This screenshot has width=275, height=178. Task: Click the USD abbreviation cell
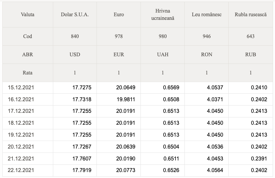point(75,55)
